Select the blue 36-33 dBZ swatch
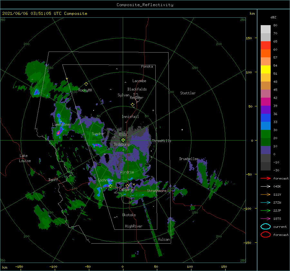290x271 pixels. 266,118
